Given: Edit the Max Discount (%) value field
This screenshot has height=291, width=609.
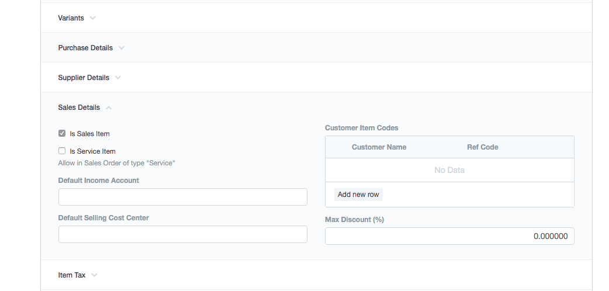Looking at the screenshot, I should (x=449, y=236).
